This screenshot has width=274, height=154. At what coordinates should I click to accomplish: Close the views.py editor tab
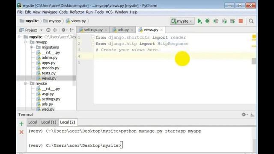161,30
